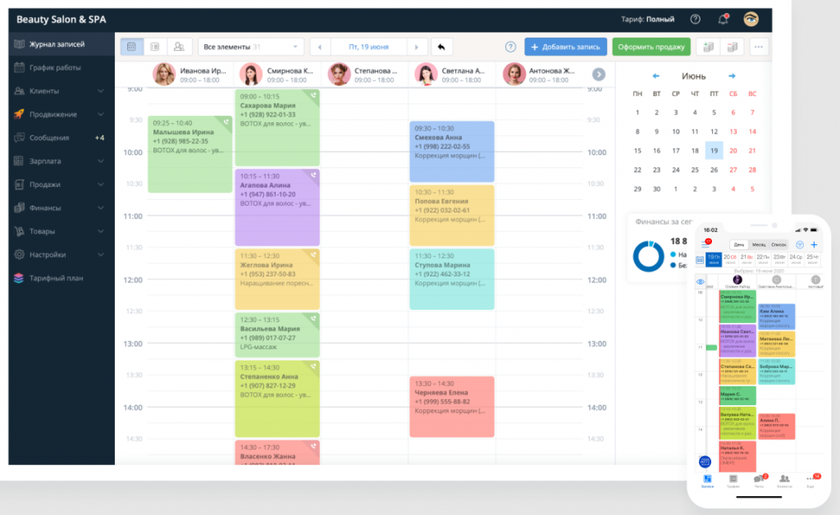Viewport: 840px width, 515px height.
Task: Expand the Настройки submenu chevron
Action: (x=101, y=254)
